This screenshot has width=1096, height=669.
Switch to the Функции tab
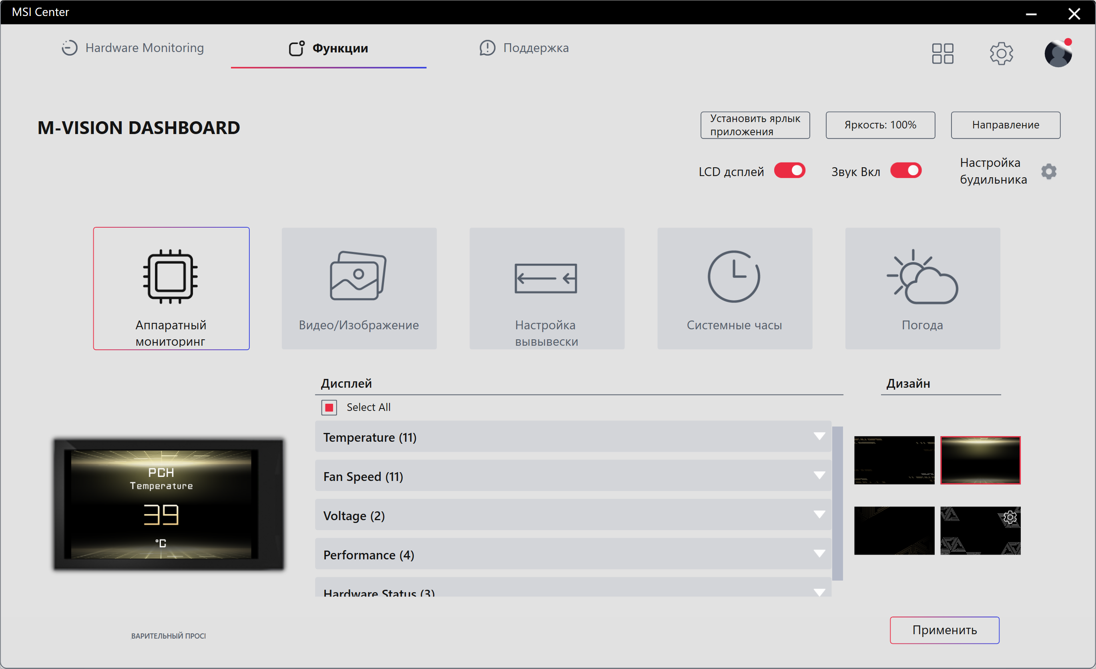pyautogui.click(x=328, y=48)
